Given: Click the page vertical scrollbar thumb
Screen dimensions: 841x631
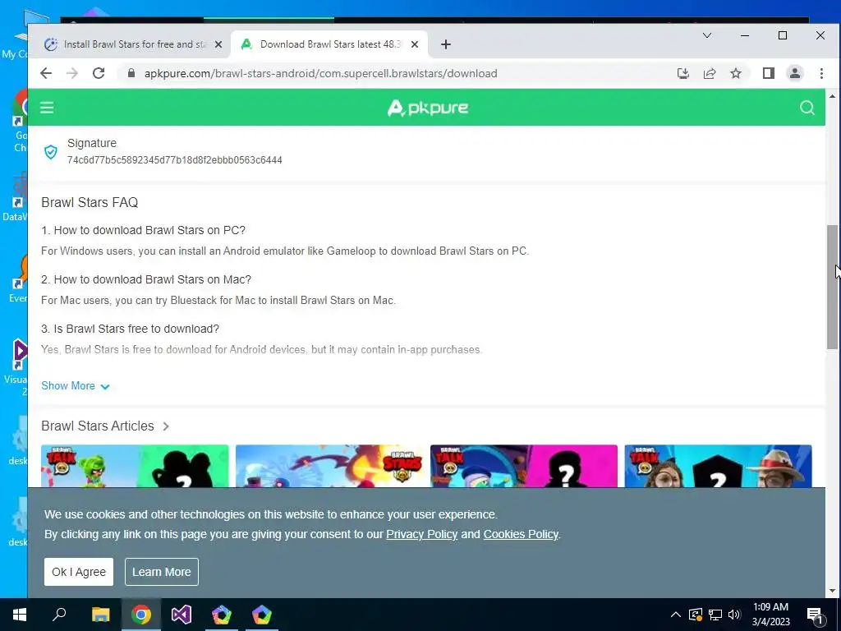Looking at the screenshot, I should pos(832,287).
